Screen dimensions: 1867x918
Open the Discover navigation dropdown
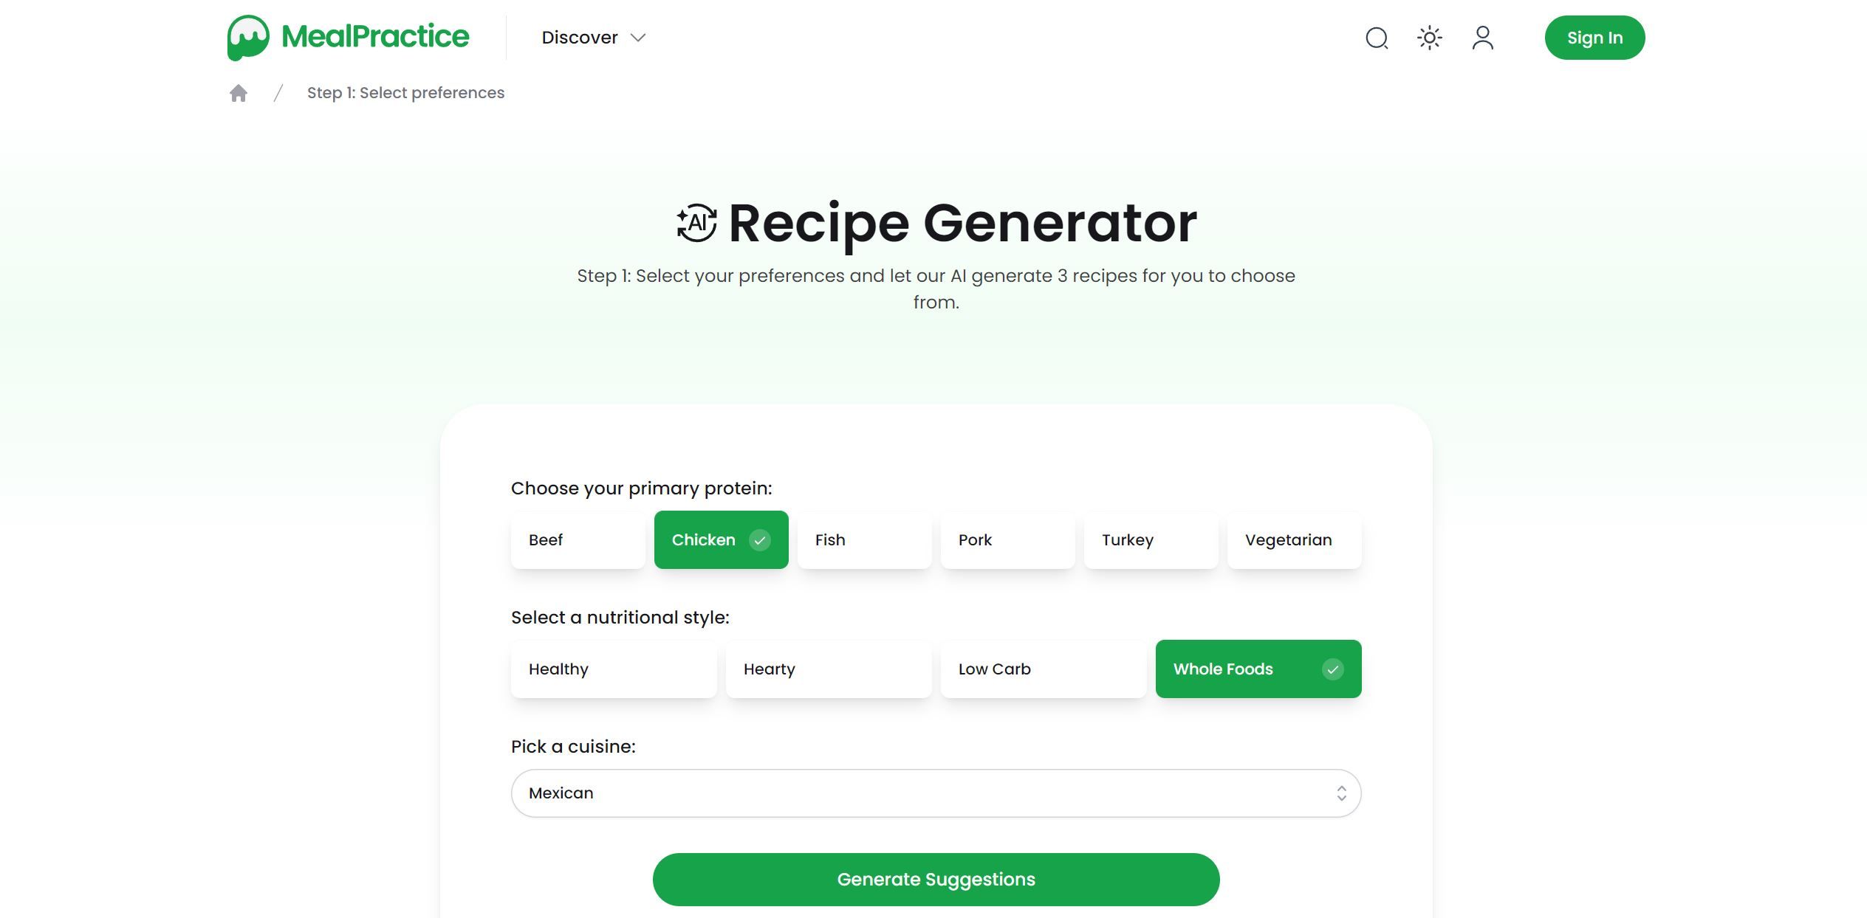coord(593,37)
